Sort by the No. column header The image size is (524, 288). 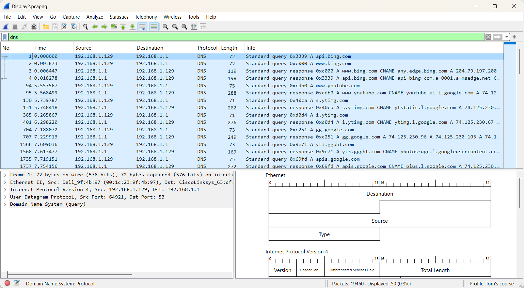point(17,48)
